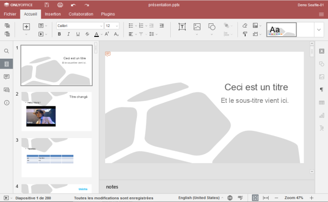Open the Search panel in left sidebar

tap(6, 51)
